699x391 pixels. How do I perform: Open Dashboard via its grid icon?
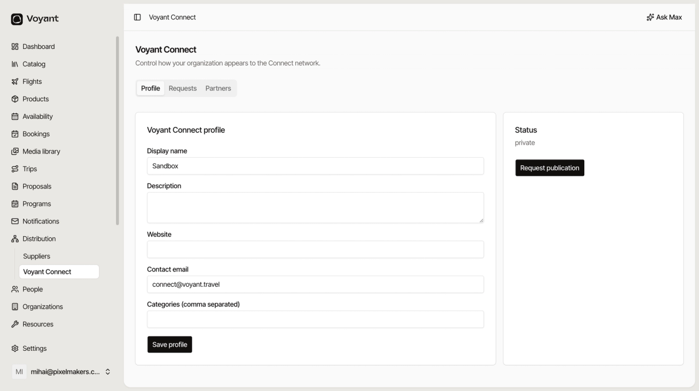pyautogui.click(x=15, y=47)
